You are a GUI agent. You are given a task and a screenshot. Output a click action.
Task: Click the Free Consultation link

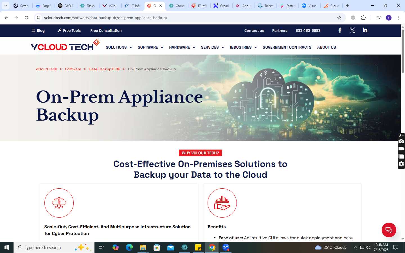(106, 30)
